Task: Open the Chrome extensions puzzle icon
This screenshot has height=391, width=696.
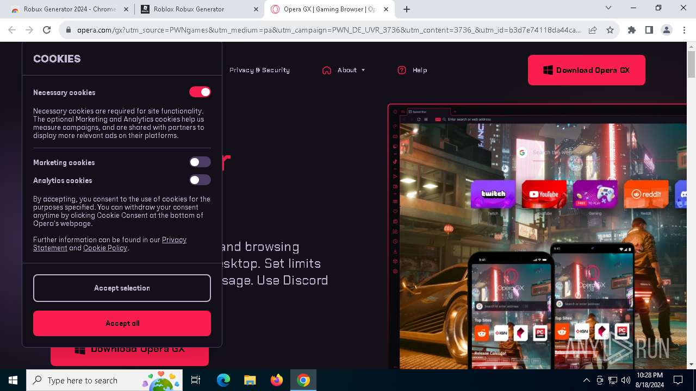Action: point(632,30)
